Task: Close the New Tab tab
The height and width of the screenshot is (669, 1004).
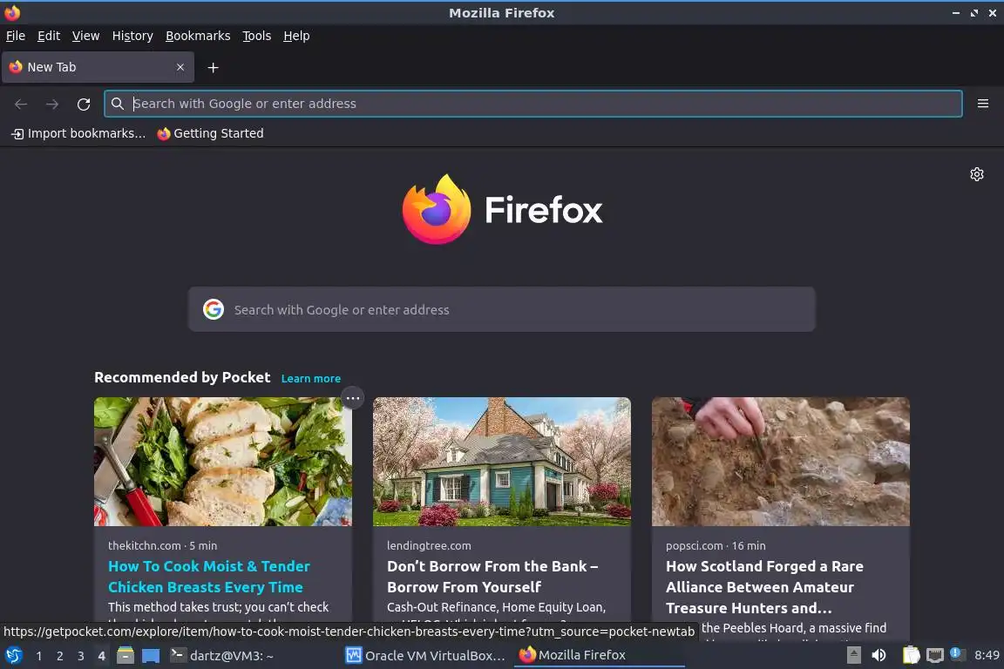Action: click(x=180, y=67)
